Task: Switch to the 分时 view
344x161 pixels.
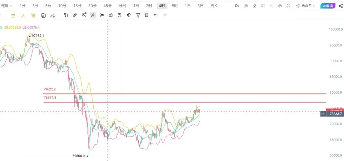Action: (x=122, y=6)
